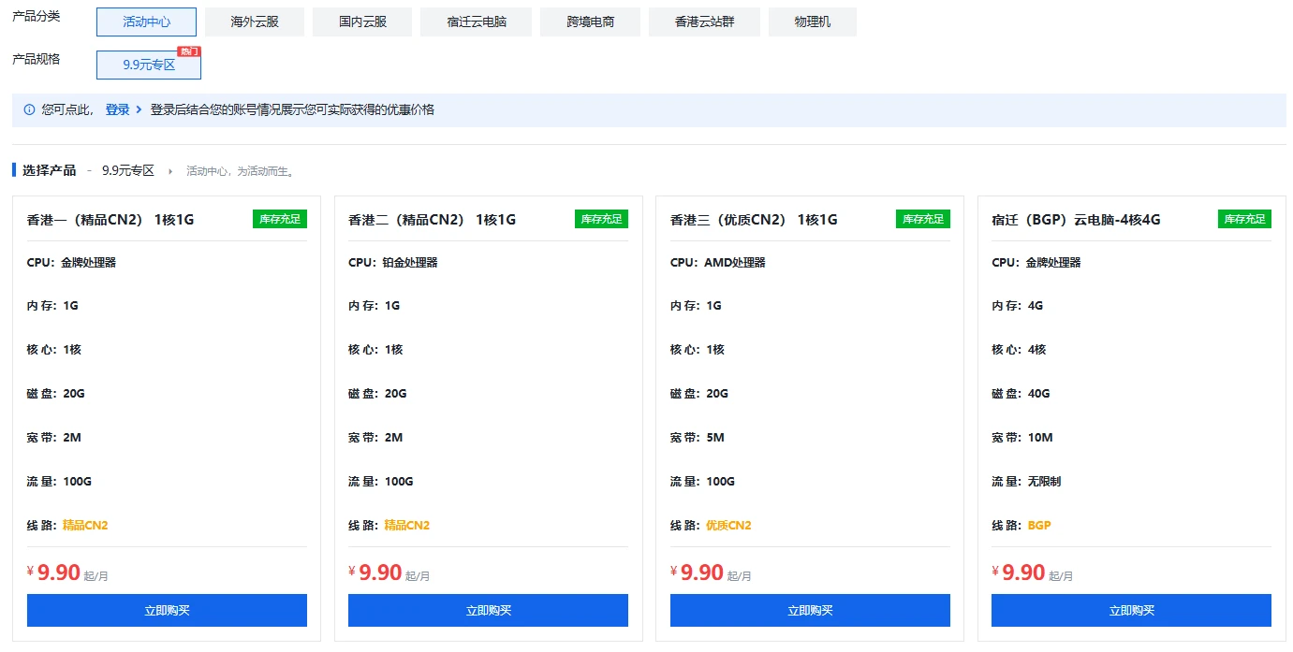The image size is (1293, 652).
Task: Follow the 登录 link
Action: (x=118, y=109)
